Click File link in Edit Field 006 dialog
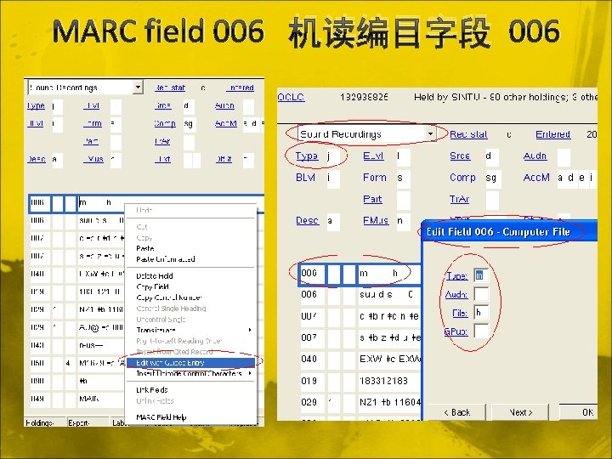Screen dimensions: 612x459 point(460,313)
